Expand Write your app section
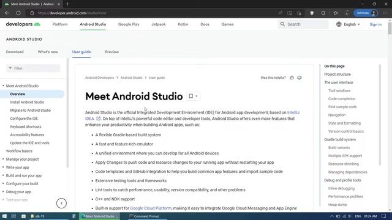 click(3, 167)
